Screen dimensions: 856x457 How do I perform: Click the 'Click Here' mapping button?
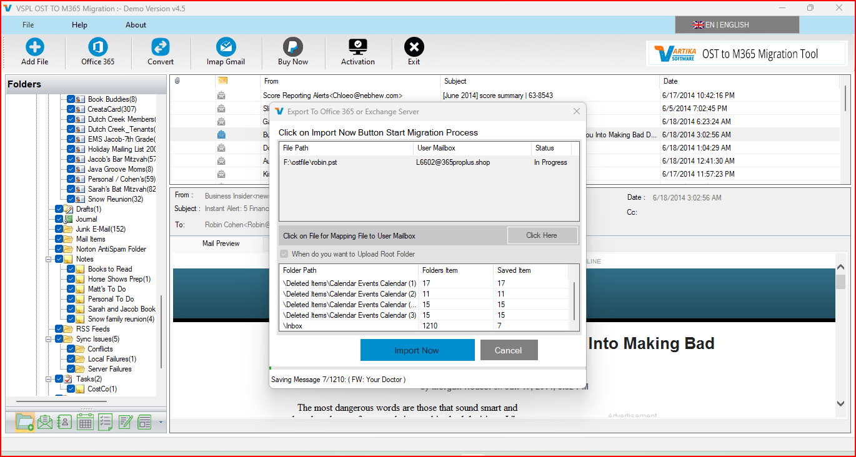[x=542, y=235]
